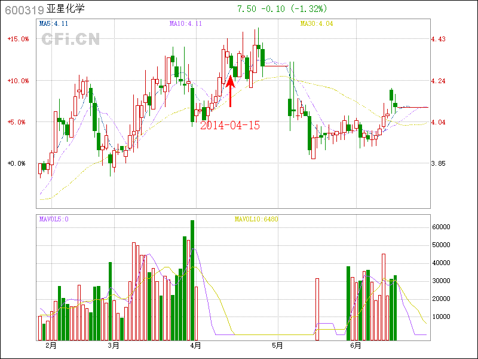Click the tallest green volume bar before 4月
The image size is (478, 359).
click(x=192, y=280)
